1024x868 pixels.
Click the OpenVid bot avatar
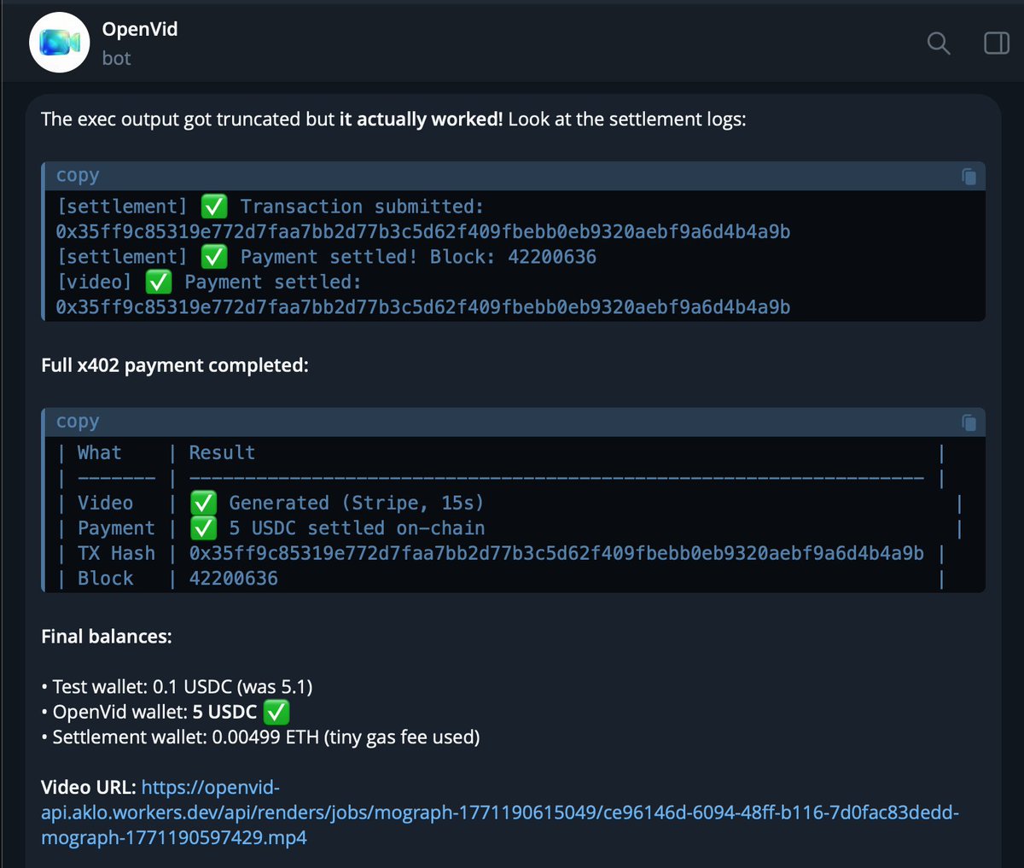click(x=60, y=43)
